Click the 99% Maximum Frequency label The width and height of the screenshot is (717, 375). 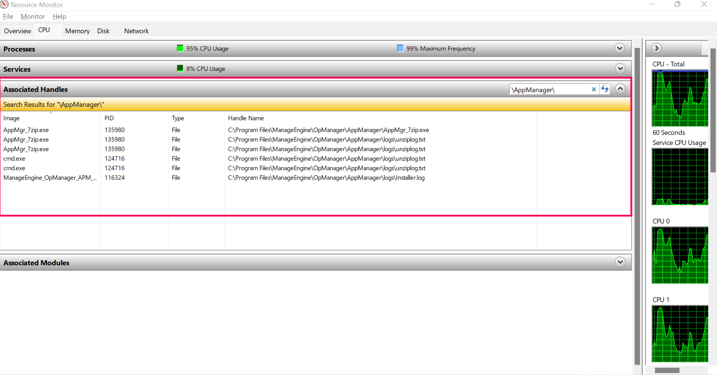click(441, 49)
